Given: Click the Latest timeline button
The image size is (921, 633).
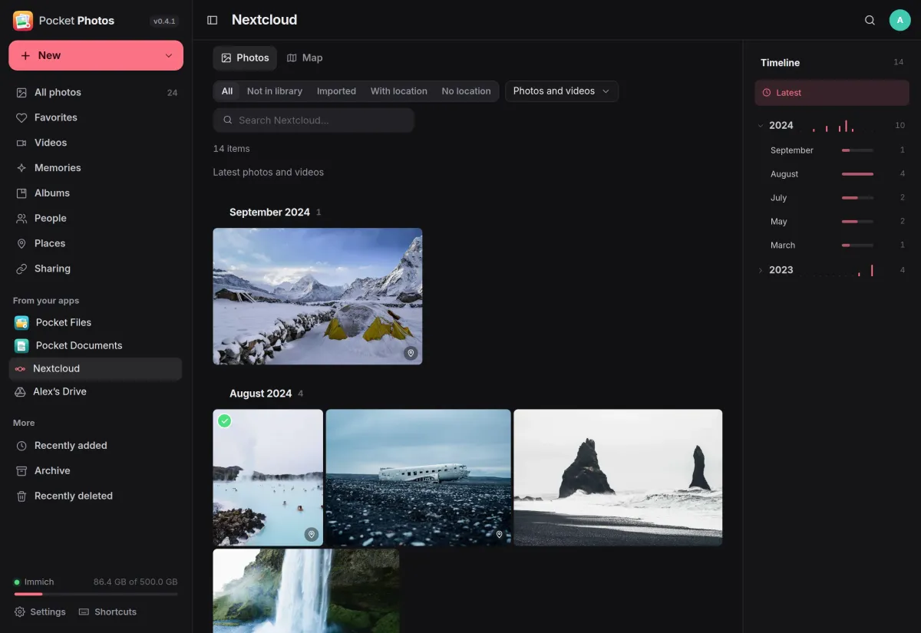Looking at the screenshot, I should click(832, 93).
